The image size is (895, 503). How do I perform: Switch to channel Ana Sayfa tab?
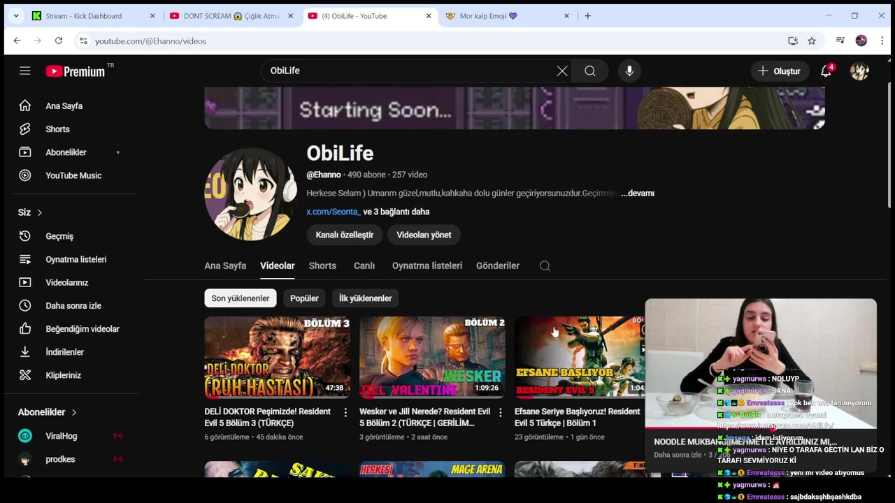click(x=225, y=265)
